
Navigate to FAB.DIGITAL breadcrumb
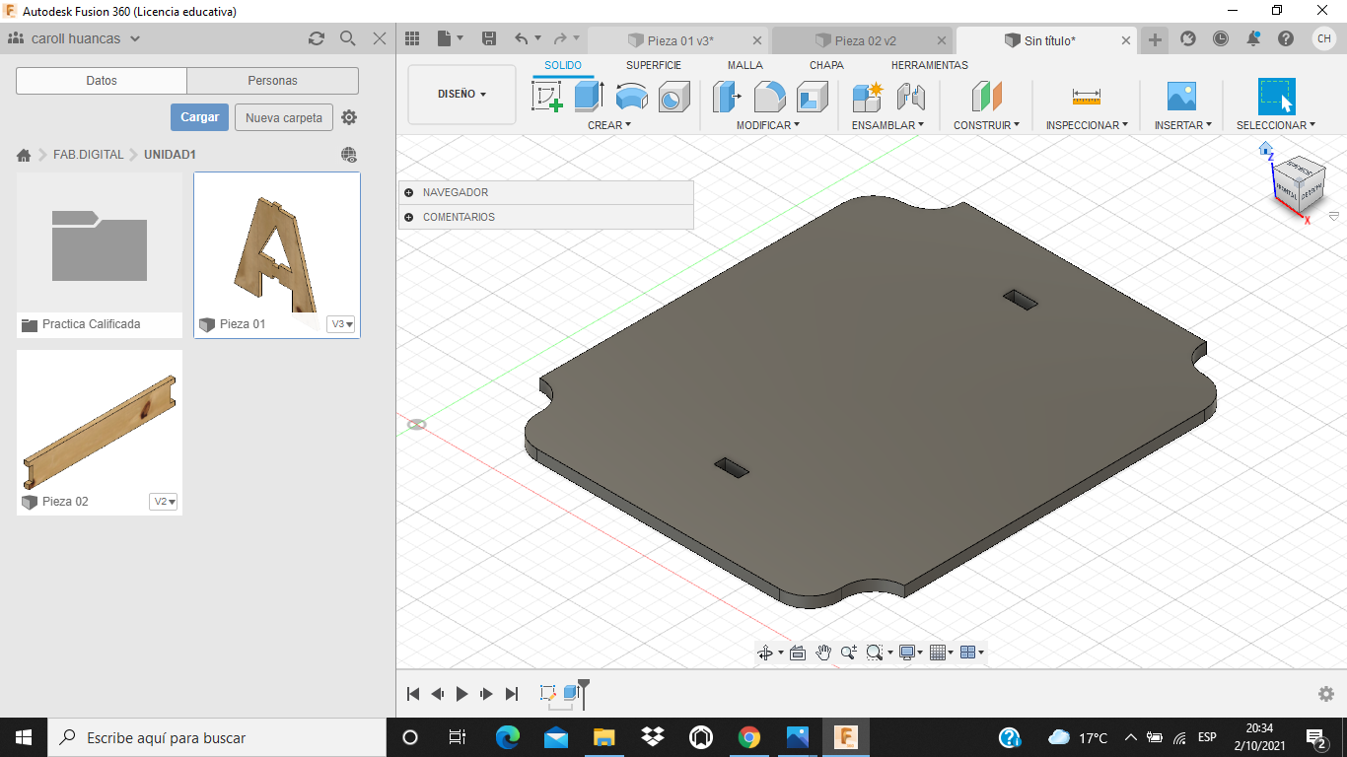pyautogui.click(x=89, y=155)
